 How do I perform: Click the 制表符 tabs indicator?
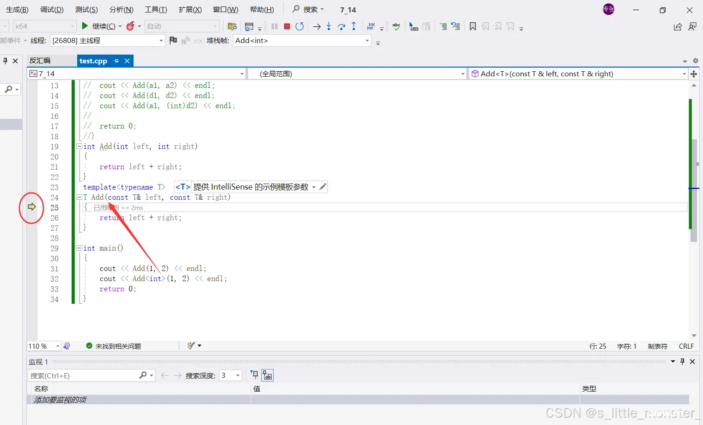pyautogui.click(x=658, y=346)
